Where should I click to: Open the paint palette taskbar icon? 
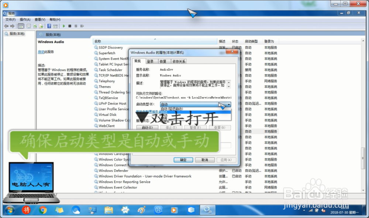pyautogui.click(x=142, y=210)
